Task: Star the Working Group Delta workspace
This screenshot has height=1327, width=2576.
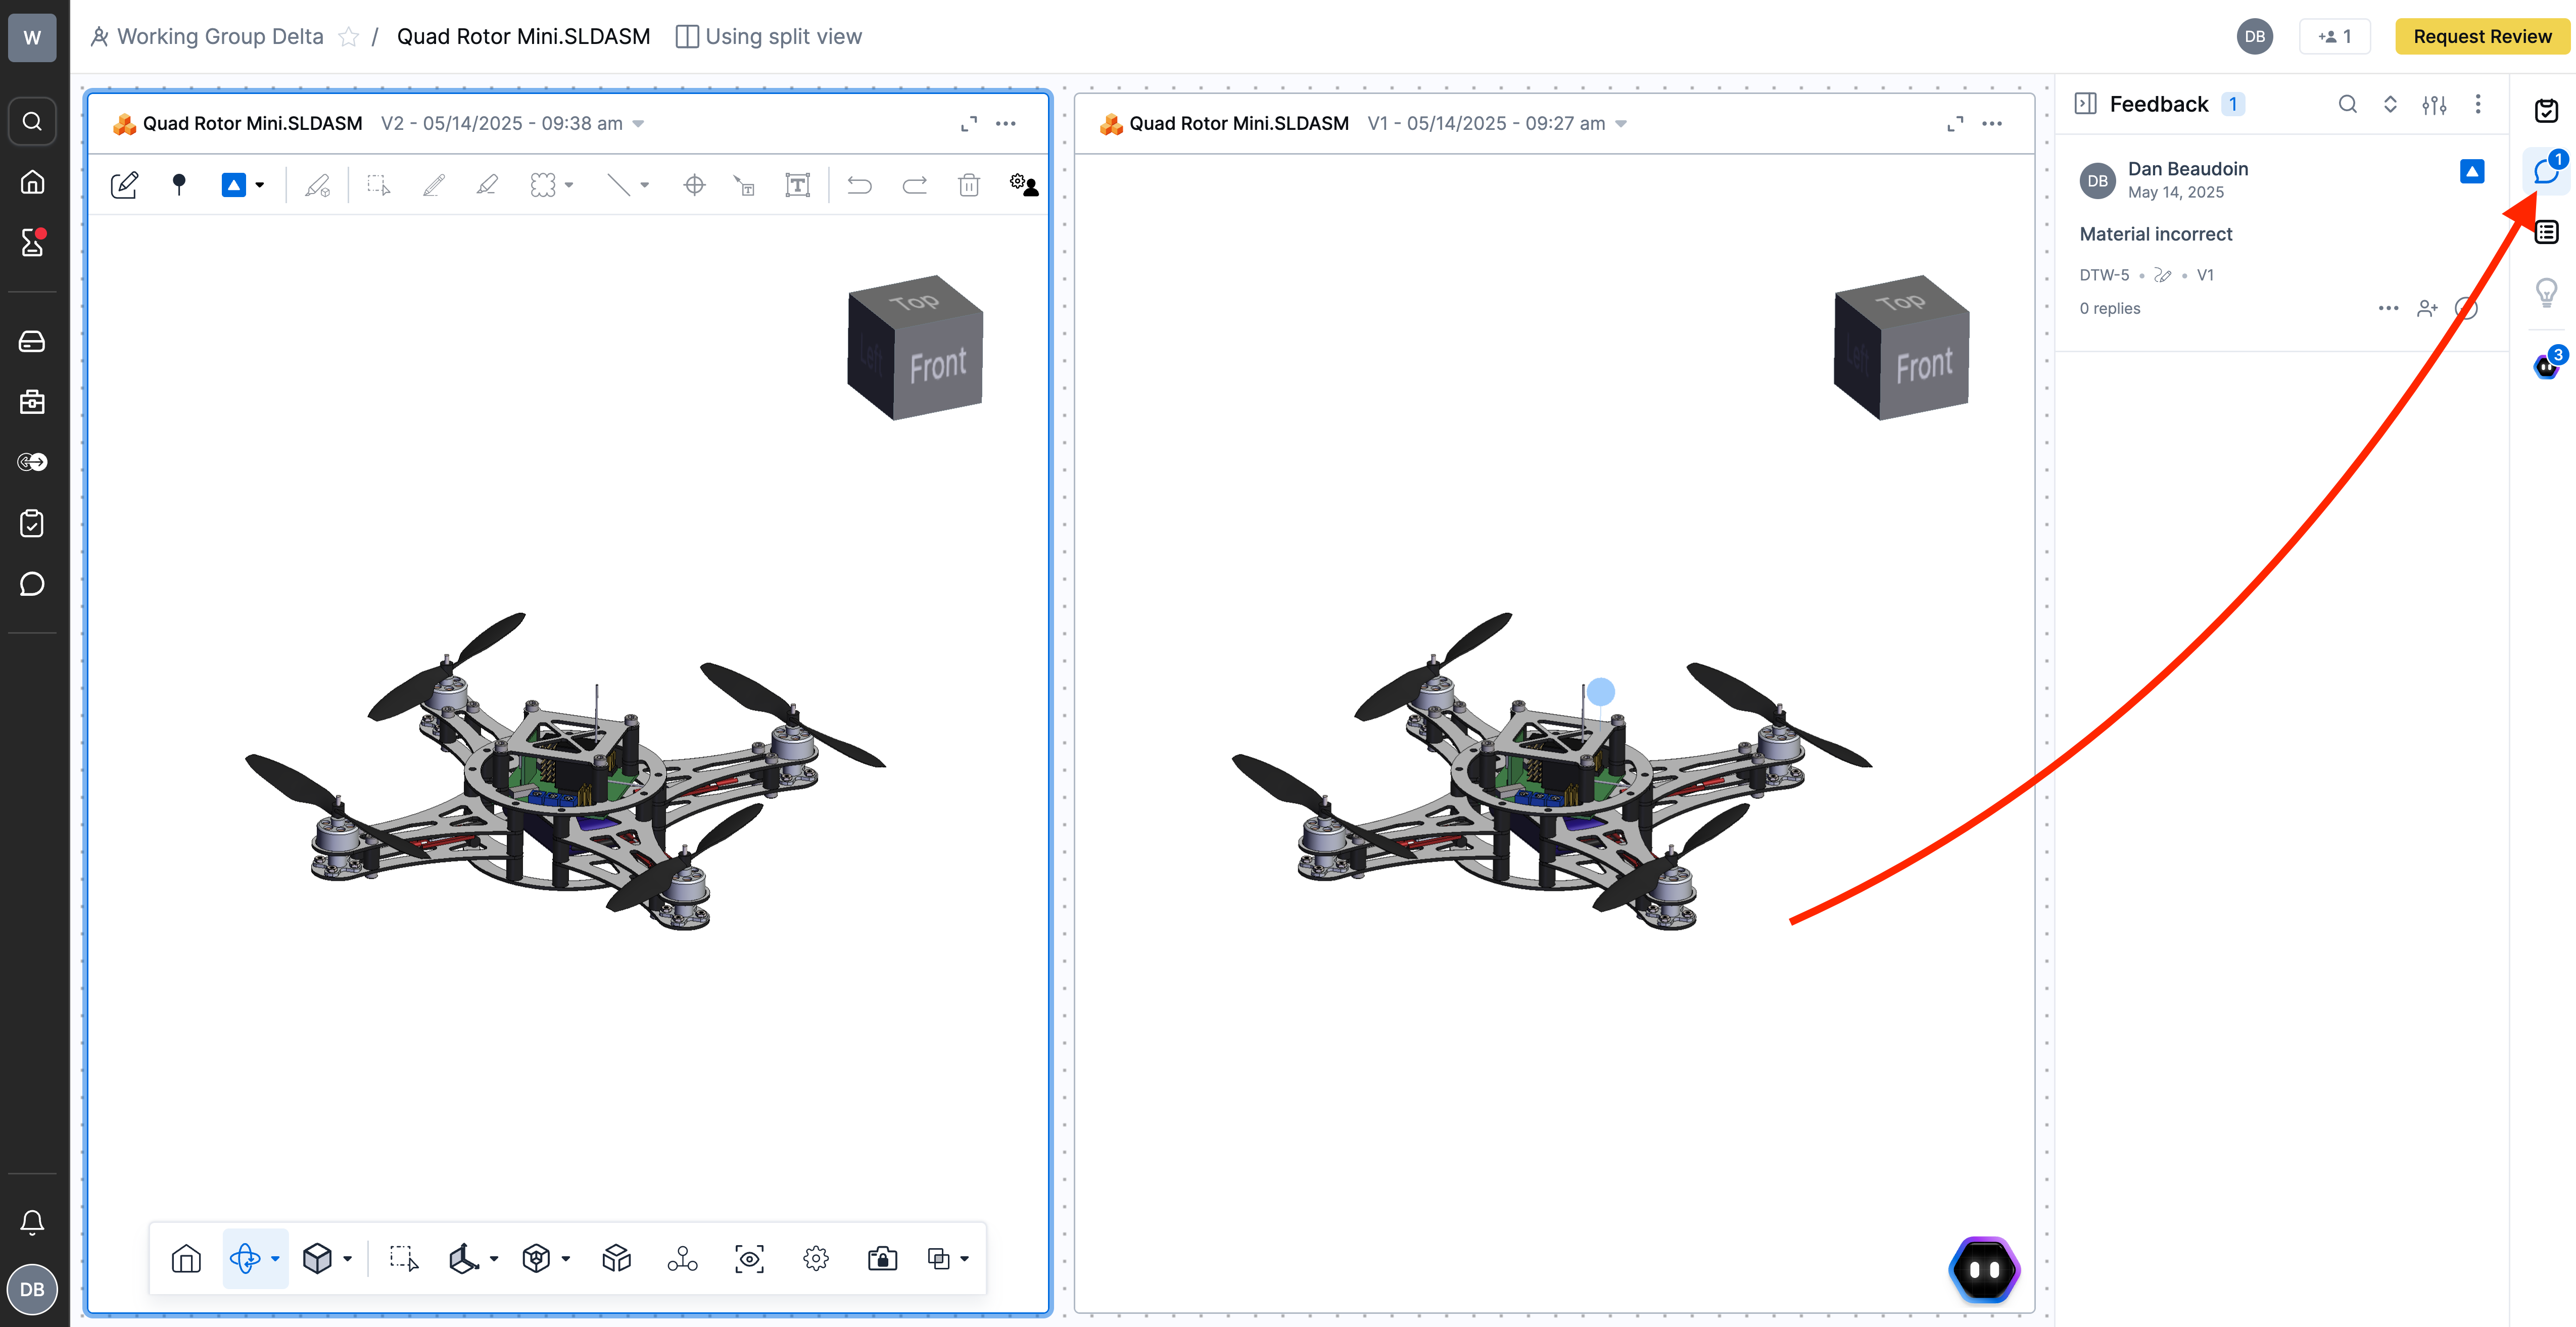Action: (348, 37)
